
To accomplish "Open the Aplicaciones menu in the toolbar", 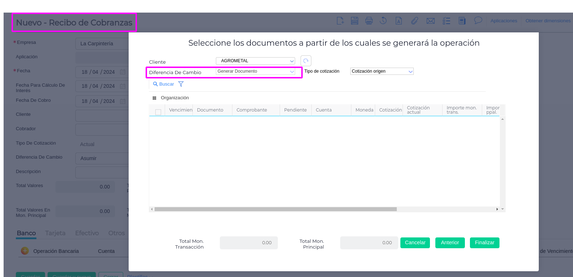I will [504, 21].
